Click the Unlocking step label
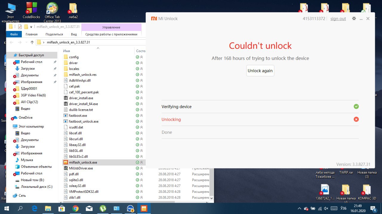This screenshot has width=382, height=214. (171, 119)
